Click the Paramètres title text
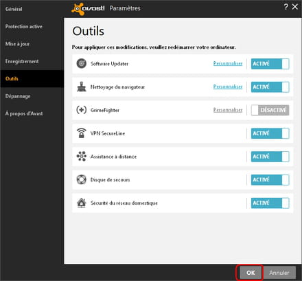This screenshot has width=302, height=281. pos(125,8)
